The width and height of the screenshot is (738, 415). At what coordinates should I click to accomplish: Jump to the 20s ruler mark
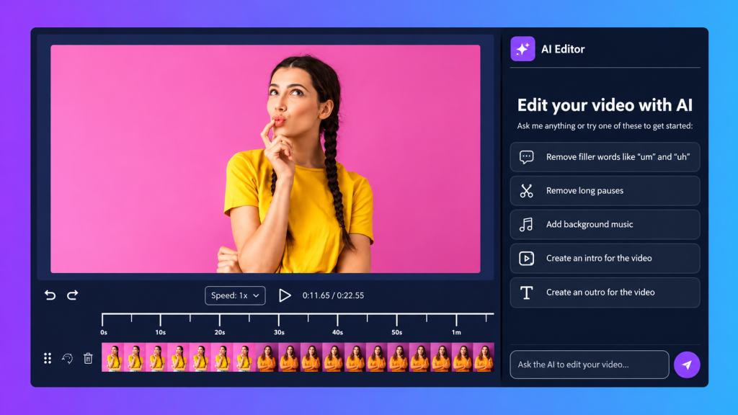tap(220, 332)
